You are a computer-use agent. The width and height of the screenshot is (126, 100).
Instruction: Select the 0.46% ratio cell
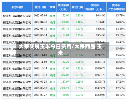click(79, 22)
